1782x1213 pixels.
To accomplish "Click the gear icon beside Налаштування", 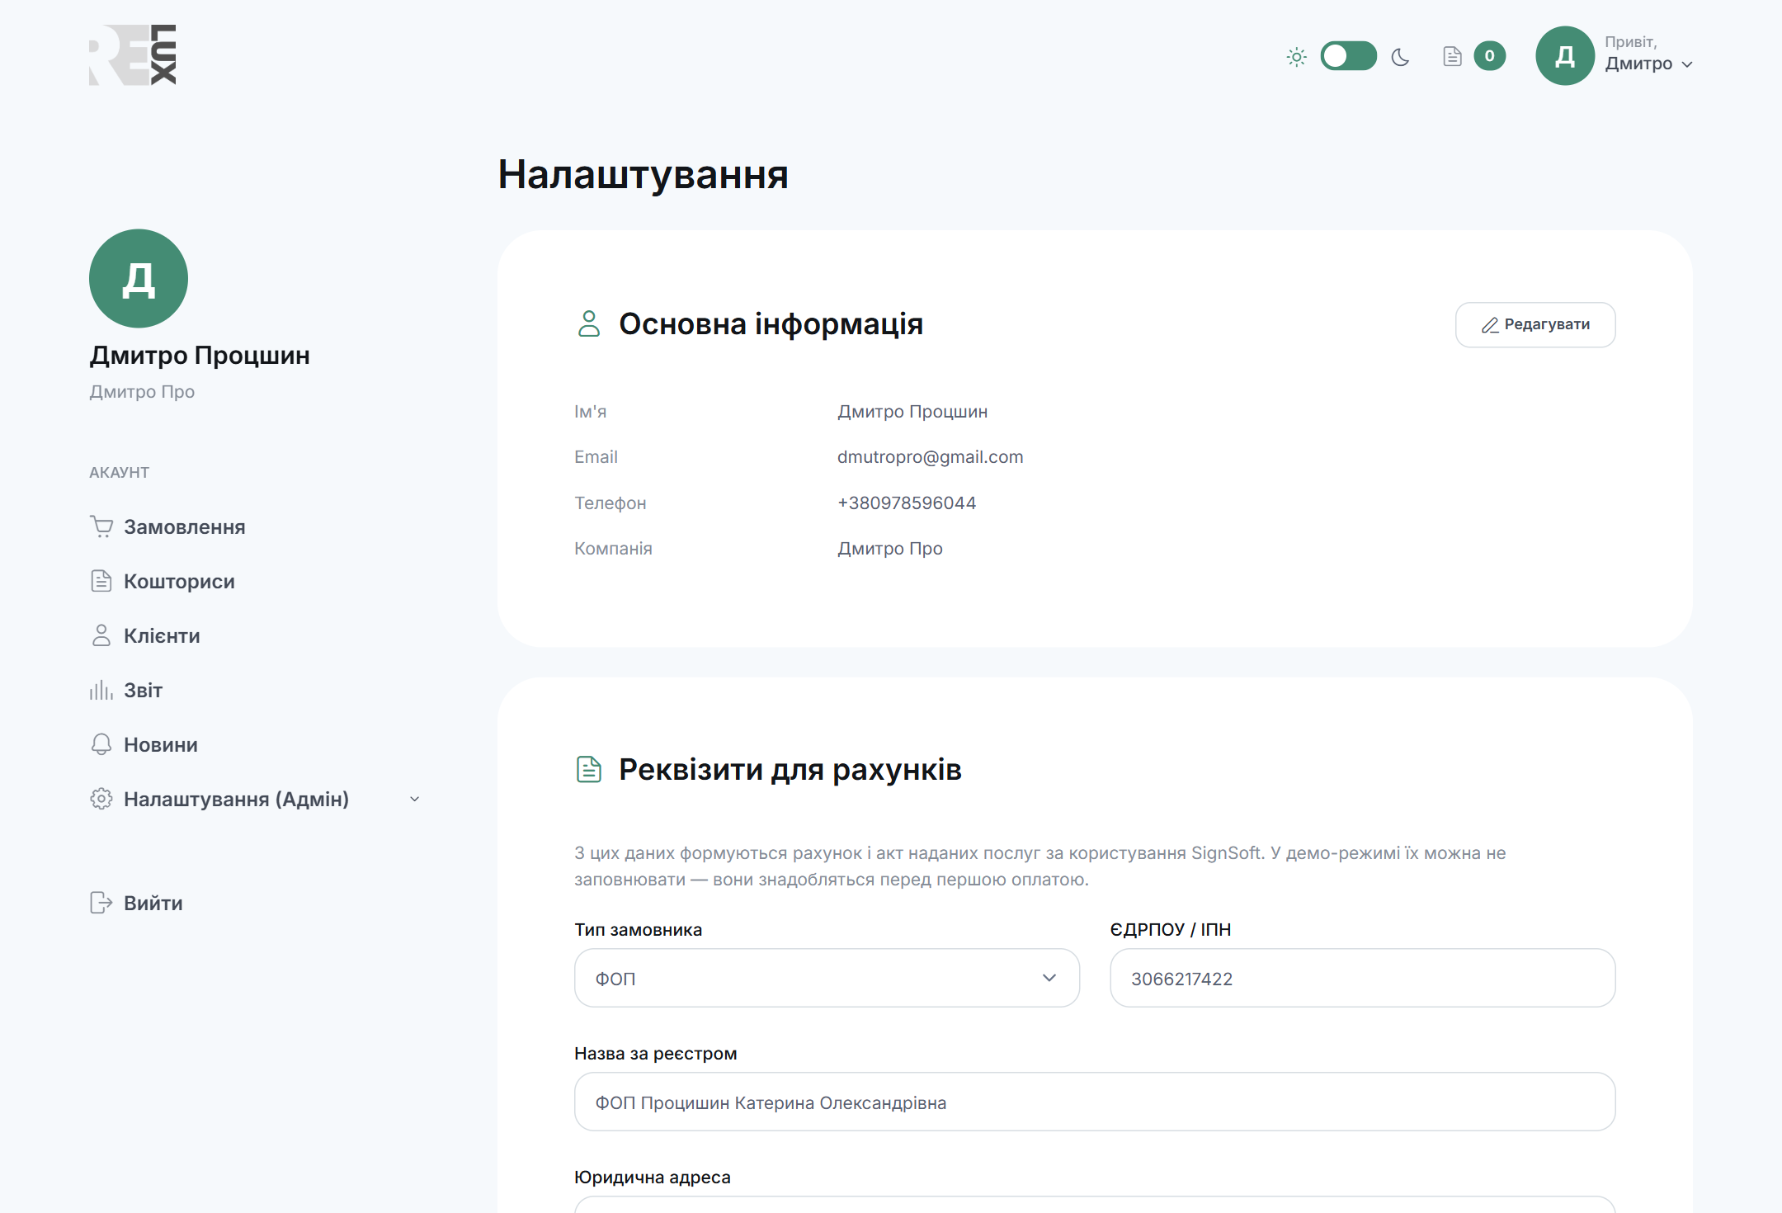I will tap(101, 799).
